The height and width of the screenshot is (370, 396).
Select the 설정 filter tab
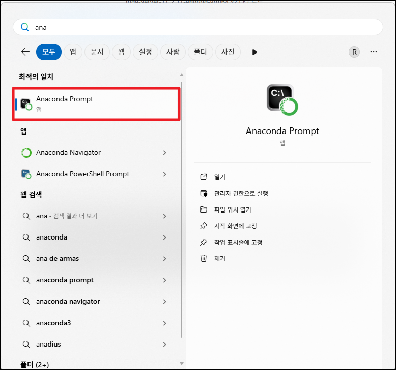point(146,52)
